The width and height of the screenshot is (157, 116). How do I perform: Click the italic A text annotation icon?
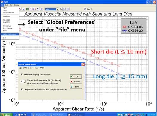pos(24,9)
